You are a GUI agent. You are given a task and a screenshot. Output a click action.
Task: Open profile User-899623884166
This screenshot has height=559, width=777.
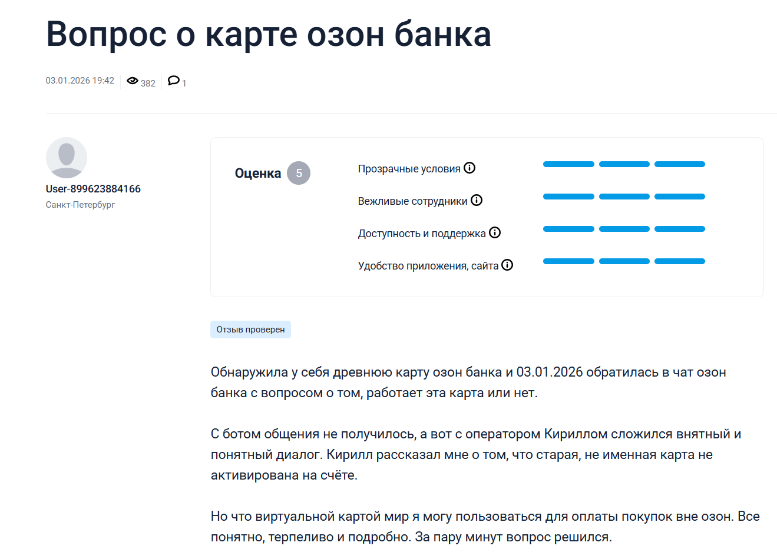coord(93,189)
